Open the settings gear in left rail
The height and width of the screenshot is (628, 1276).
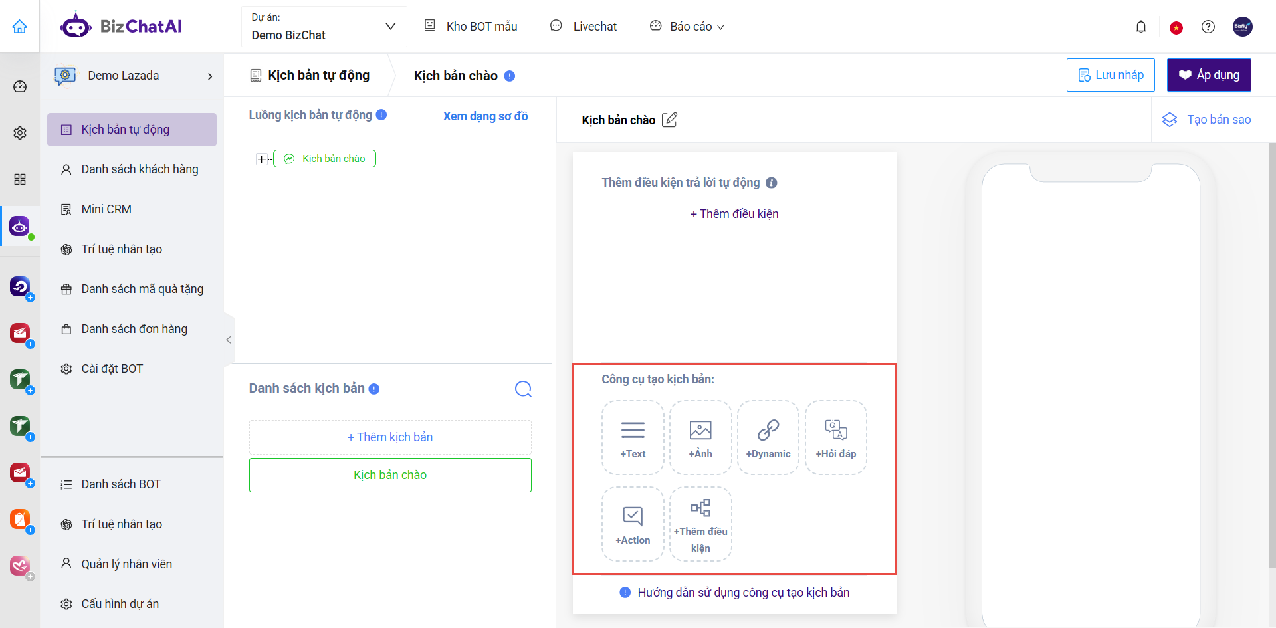20,133
